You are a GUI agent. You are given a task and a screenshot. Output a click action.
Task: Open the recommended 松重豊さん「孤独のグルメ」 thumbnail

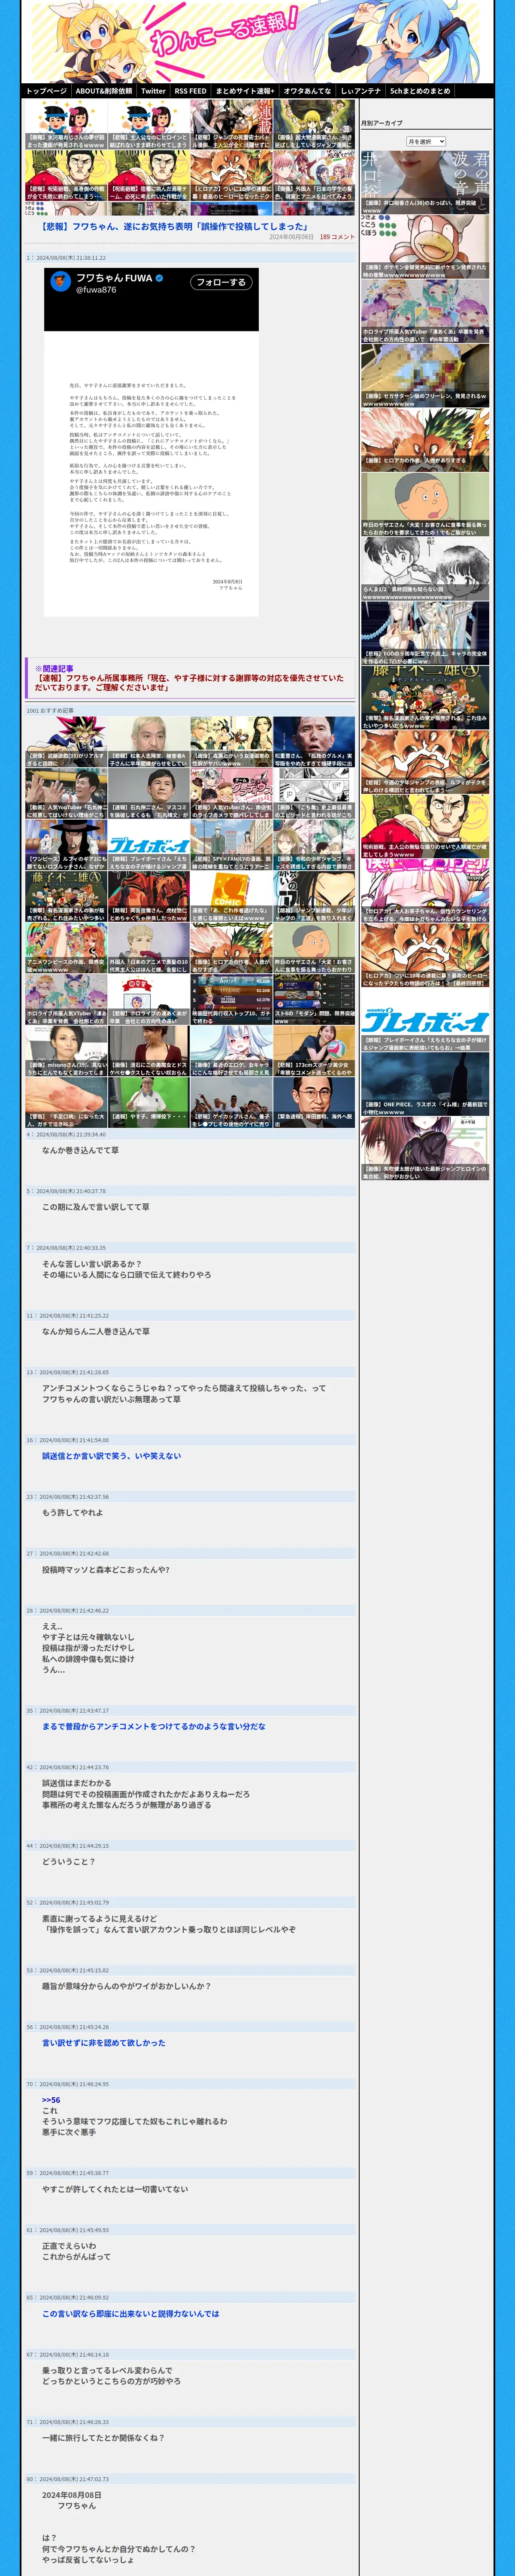click(x=314, y=742)
